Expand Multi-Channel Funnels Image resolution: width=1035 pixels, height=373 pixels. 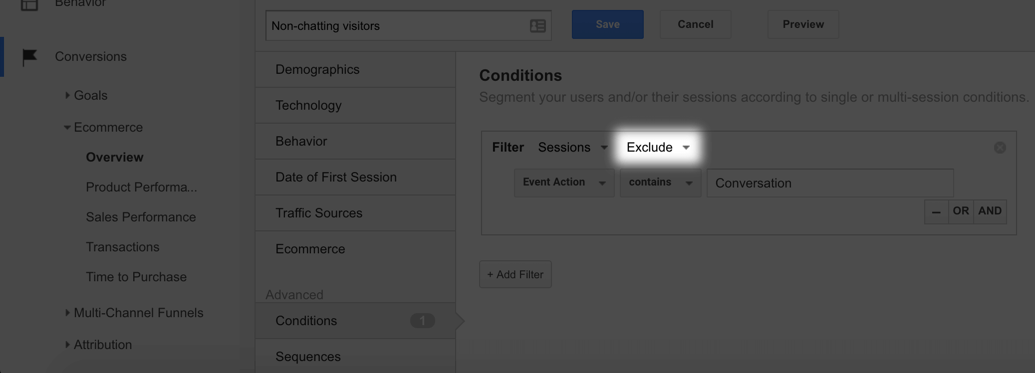[67, 313]
